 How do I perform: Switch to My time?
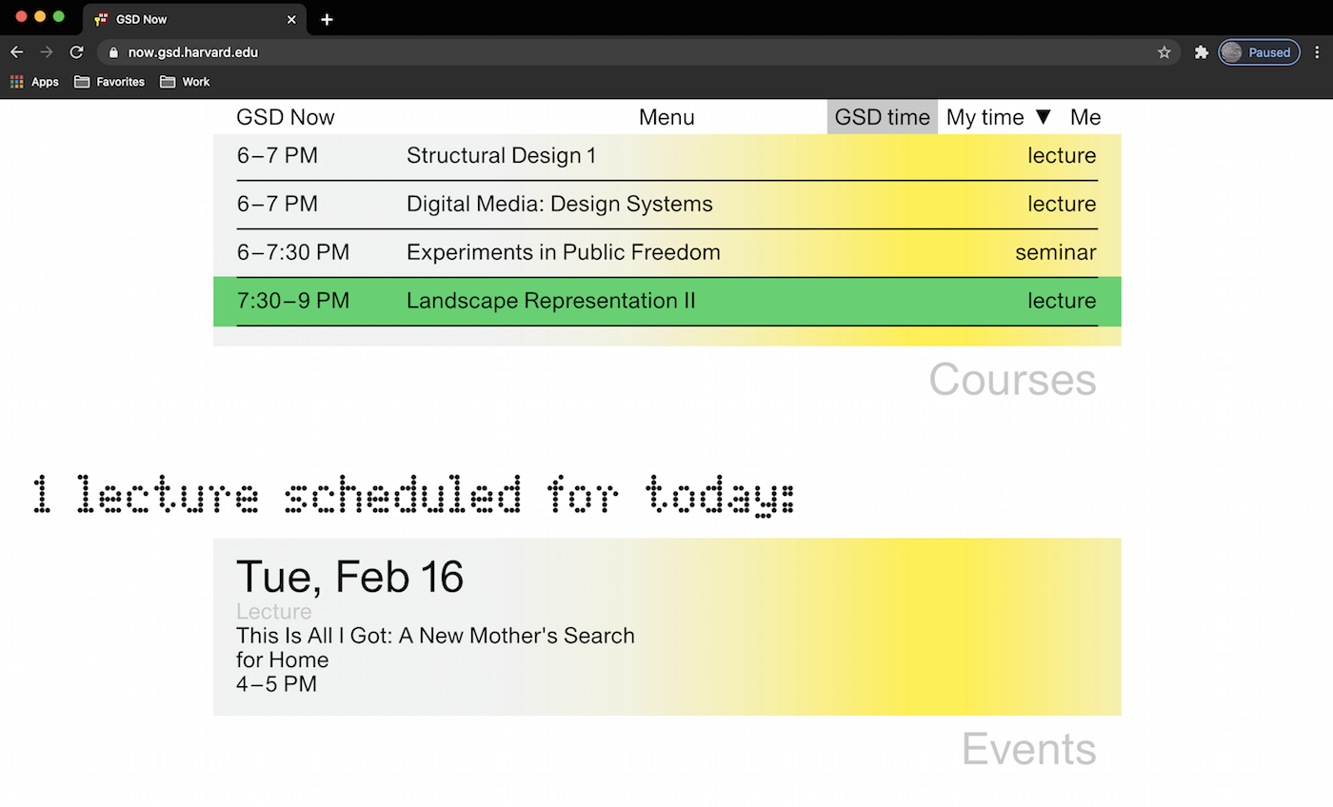click(x=985, y=117)
